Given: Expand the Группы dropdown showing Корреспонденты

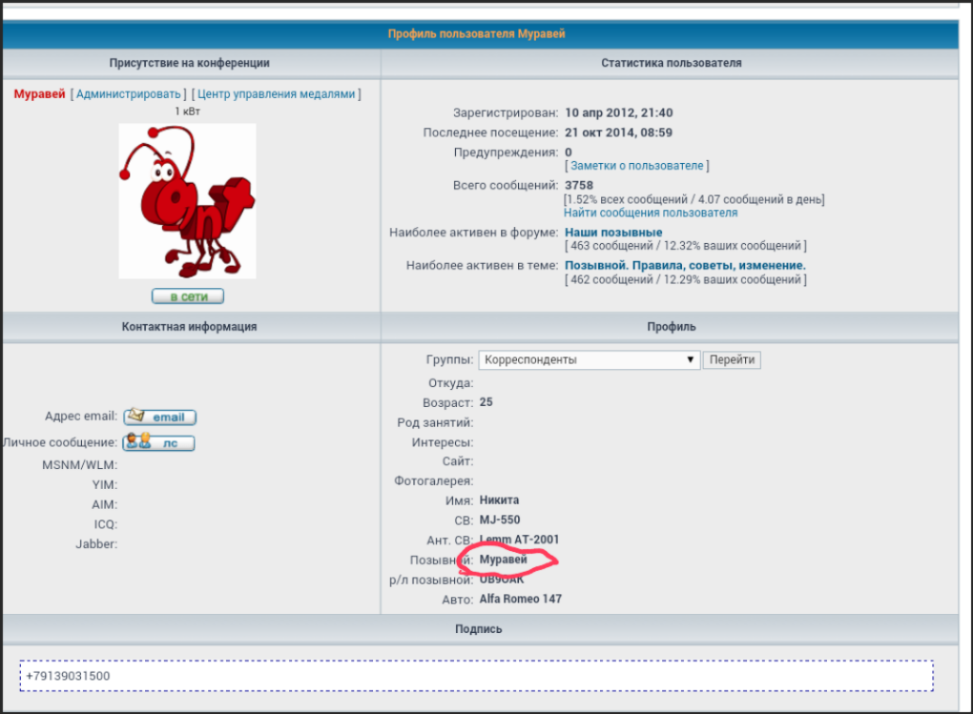Looking at the screenshot, I should (589, 360).
